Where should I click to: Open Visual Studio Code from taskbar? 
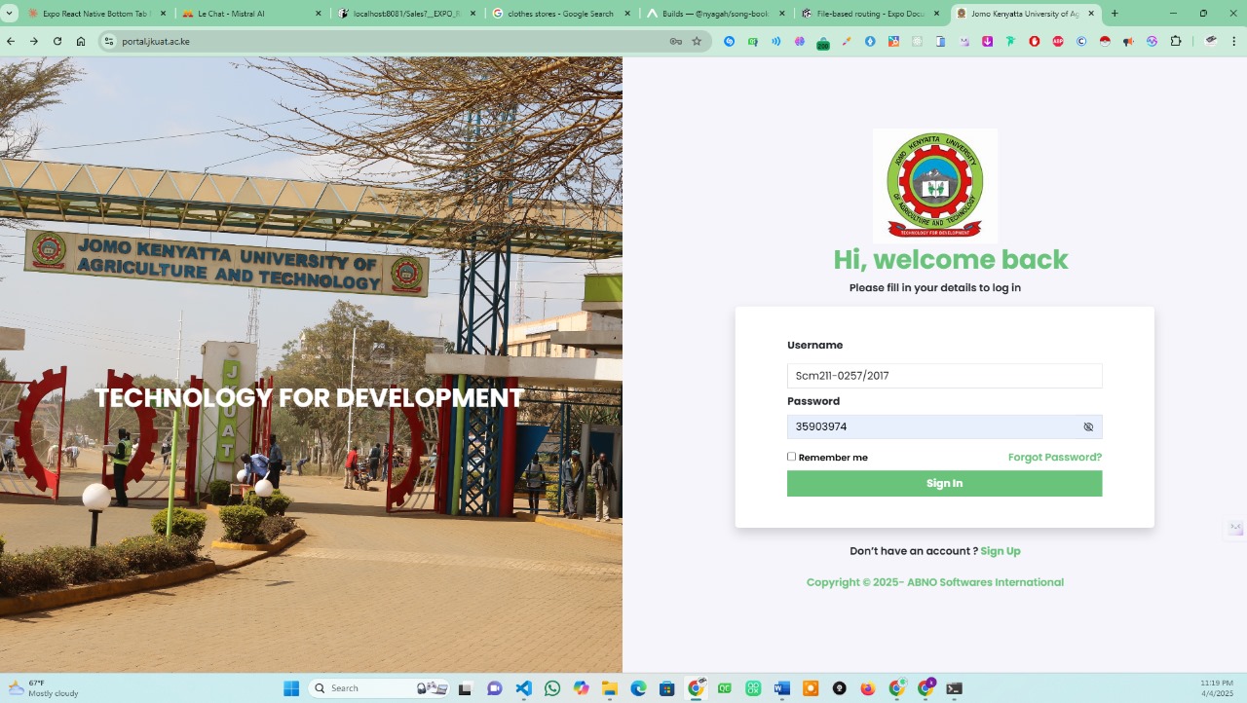point(523,688)
